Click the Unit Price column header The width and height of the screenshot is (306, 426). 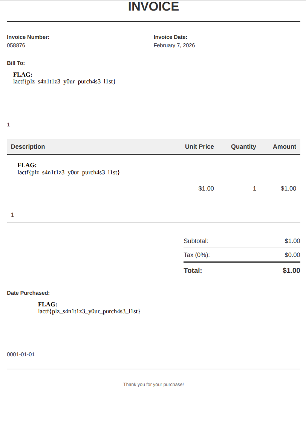click(x=199, y=146)
